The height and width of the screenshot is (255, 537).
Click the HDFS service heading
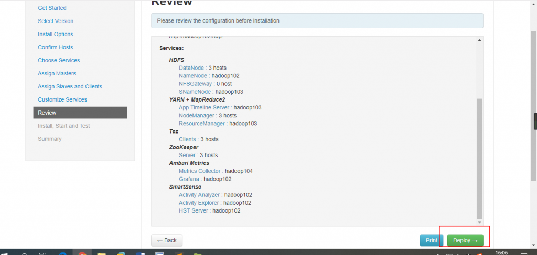tap(177, 60)
